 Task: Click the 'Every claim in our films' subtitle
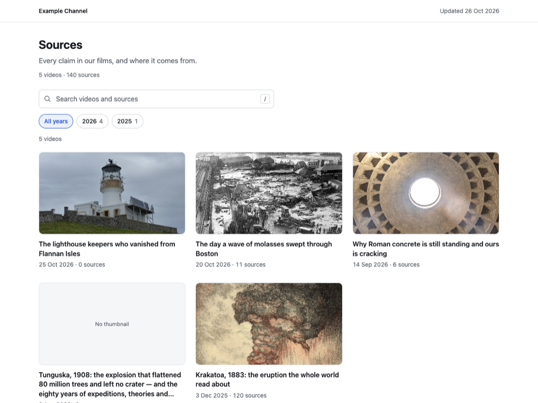(118, 61)
